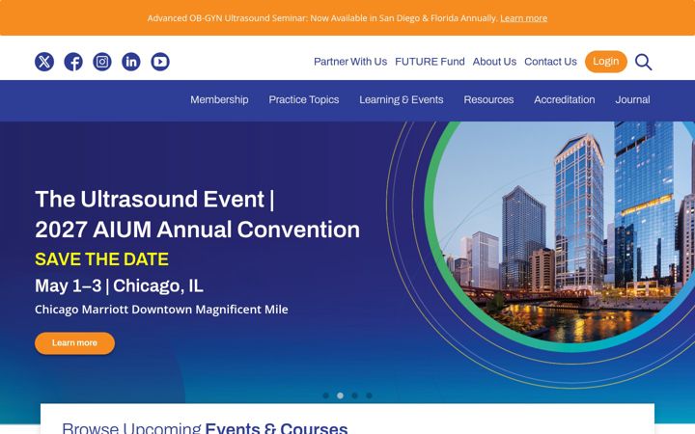Click the Advanced OB-GYN Ultrasound Seminar announcement text

point(322,18)
